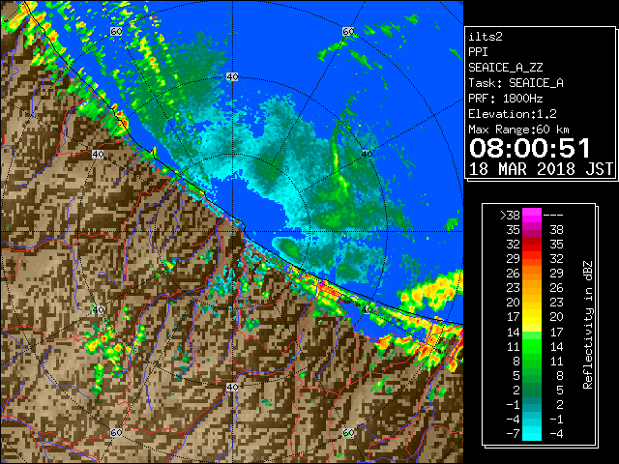This screenshot has height=464, width=619.
Task: Click 'Max Range:60 km' text
Action: coord(518,130)
